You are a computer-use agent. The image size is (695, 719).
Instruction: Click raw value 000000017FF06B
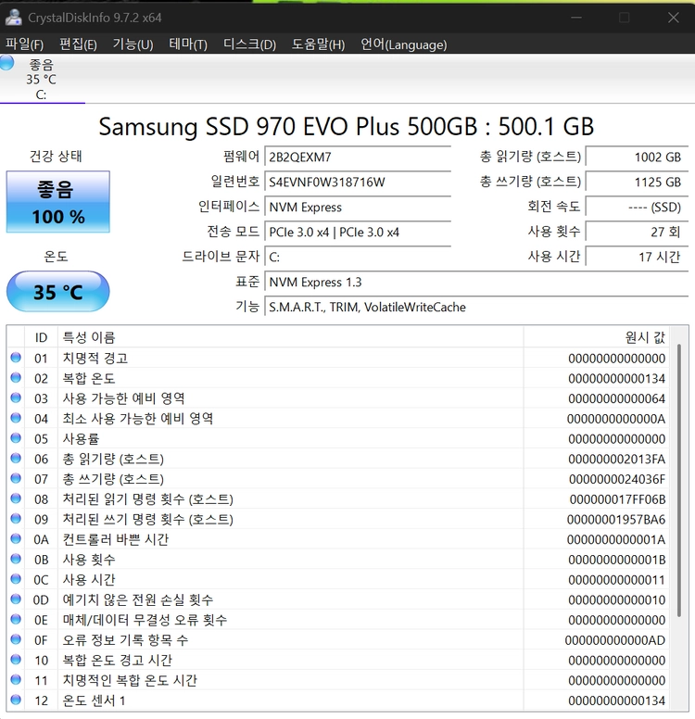pyautogui.click(x=617, y=498)
